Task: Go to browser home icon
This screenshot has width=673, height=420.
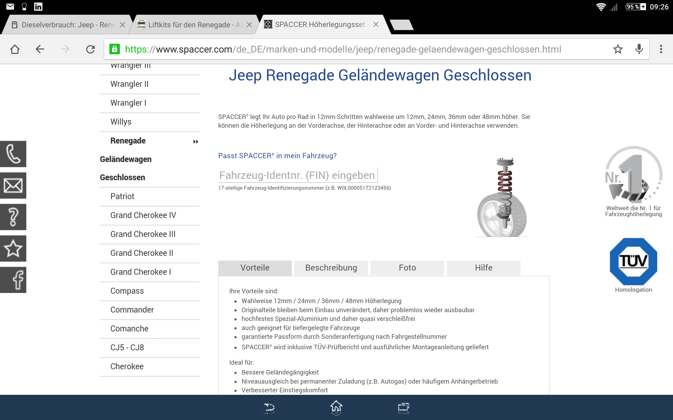Action: click(x=15, y=49)
